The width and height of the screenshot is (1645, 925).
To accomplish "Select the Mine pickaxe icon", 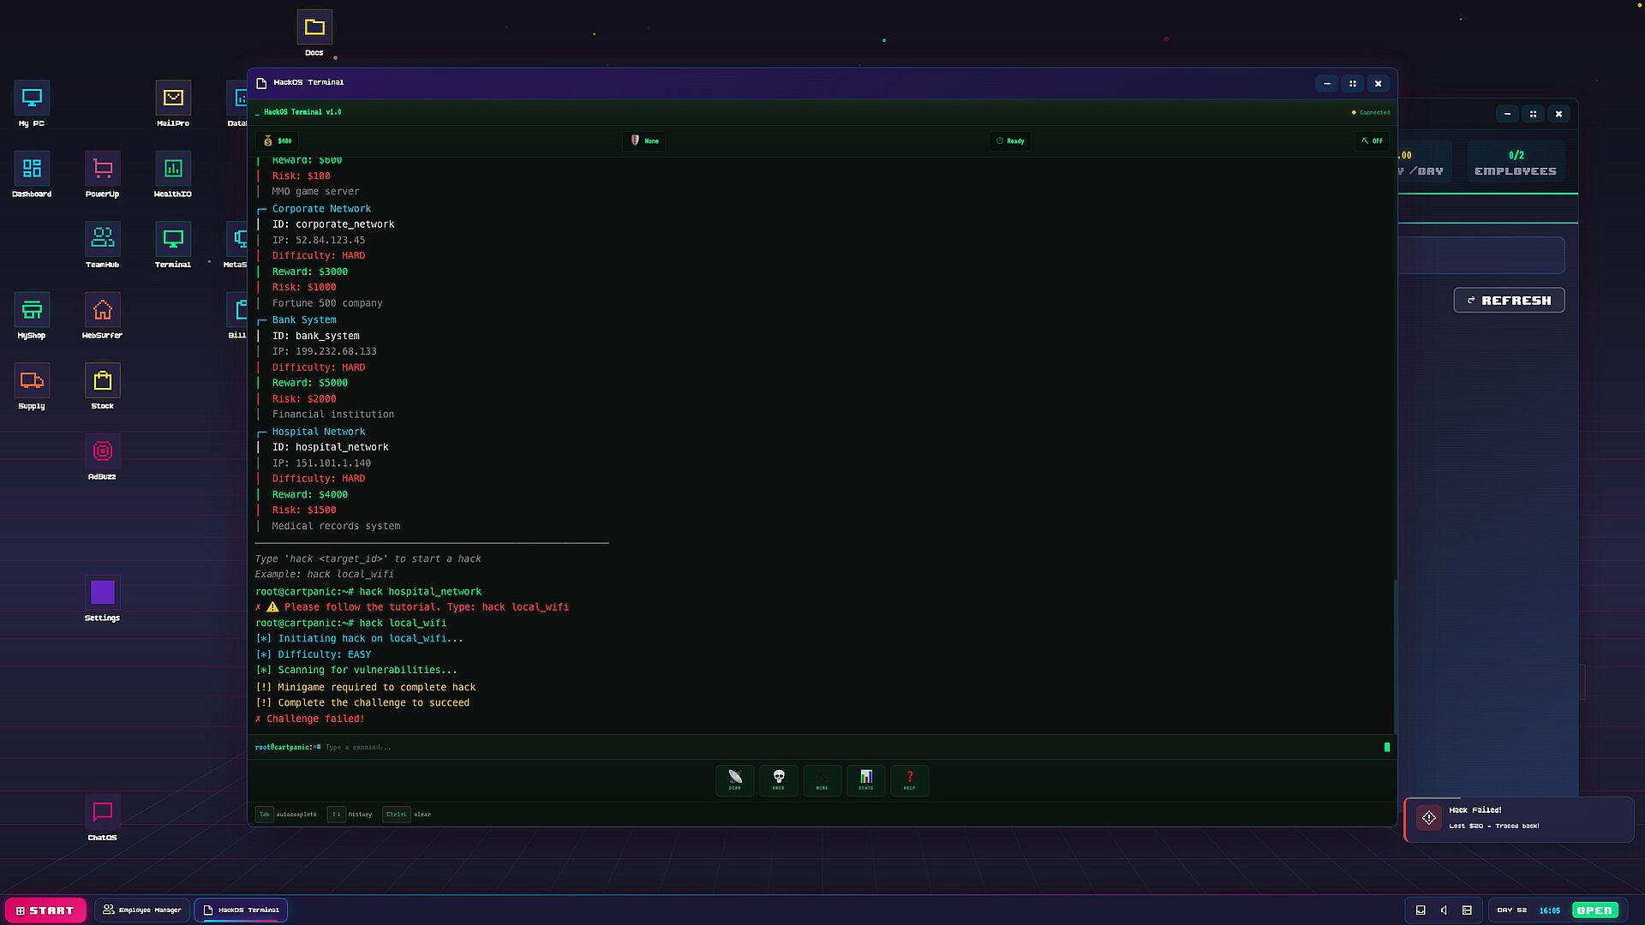I will click(822, 779).
